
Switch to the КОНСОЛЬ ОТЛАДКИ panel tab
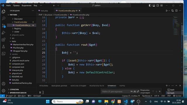pyautogui.click(x=78, y=86)
